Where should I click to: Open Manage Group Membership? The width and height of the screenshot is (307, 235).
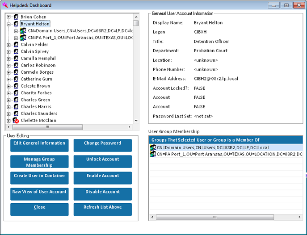pos(39,162)
